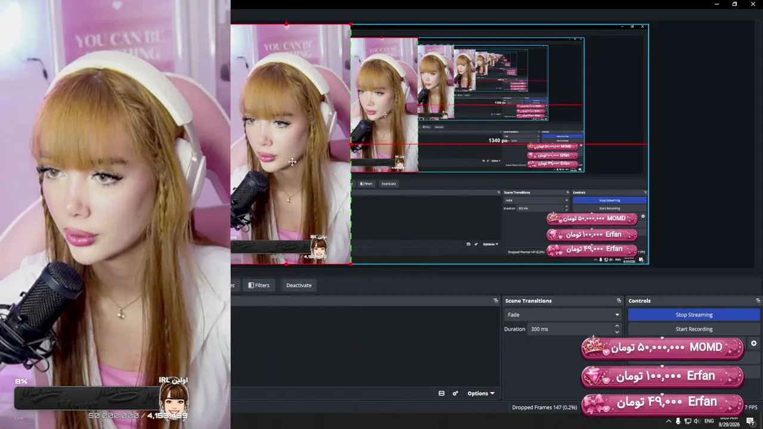Viewport: 763px width, 429px height.
Task: Close the OBS window
Action: [x=752, y=4]
